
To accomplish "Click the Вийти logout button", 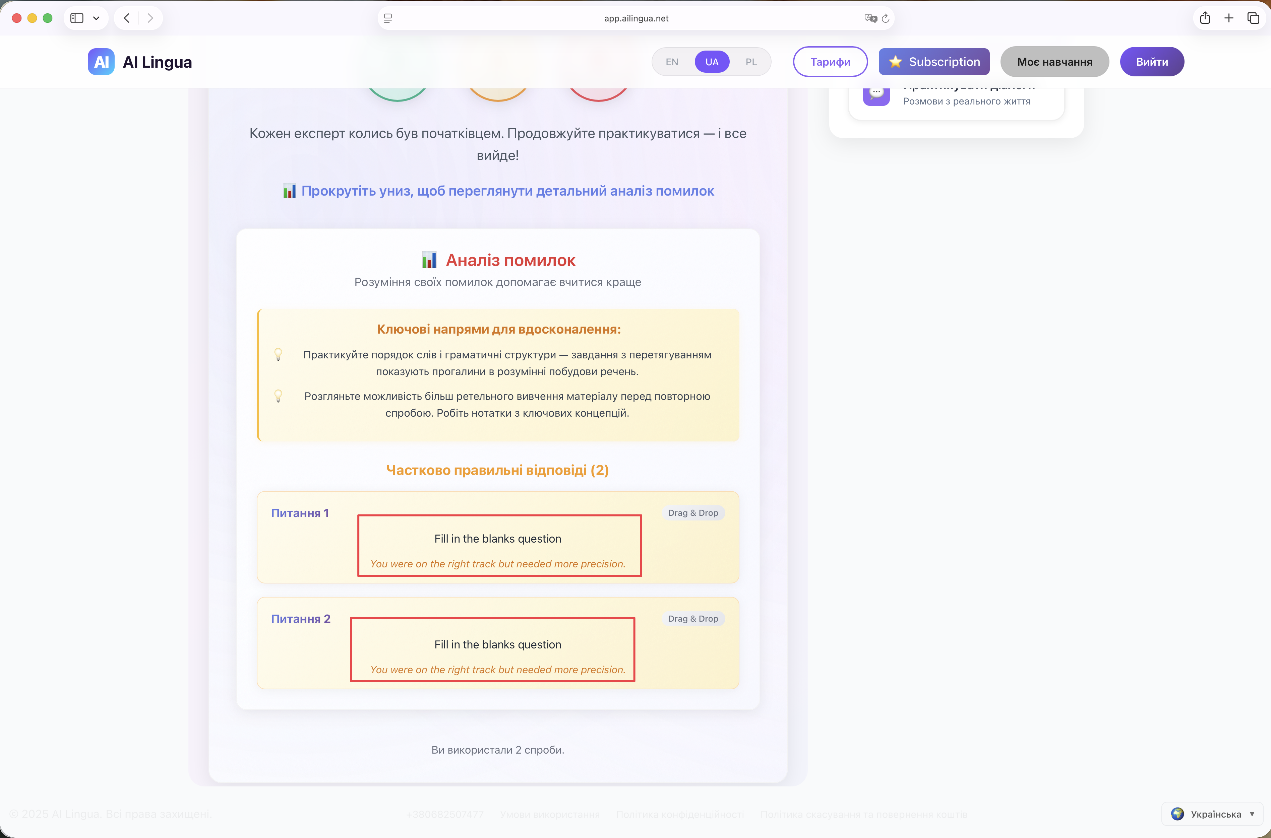I will tap(1152, 62).
